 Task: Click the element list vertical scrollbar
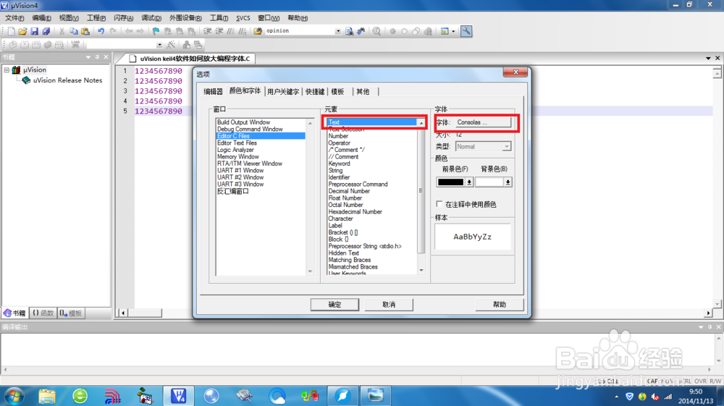pos(421,196)
